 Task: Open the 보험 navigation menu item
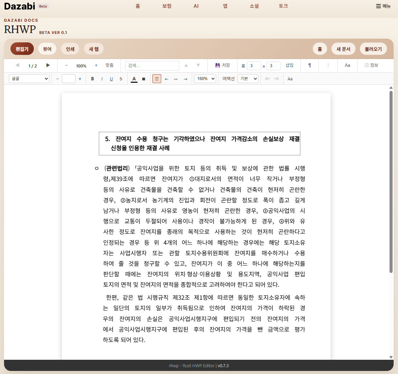167,6
